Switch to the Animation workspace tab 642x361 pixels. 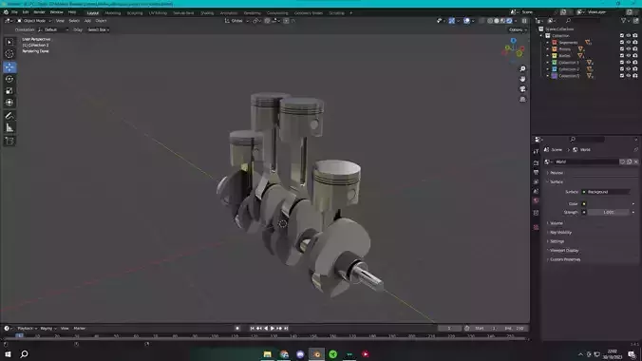click(229, 13)
